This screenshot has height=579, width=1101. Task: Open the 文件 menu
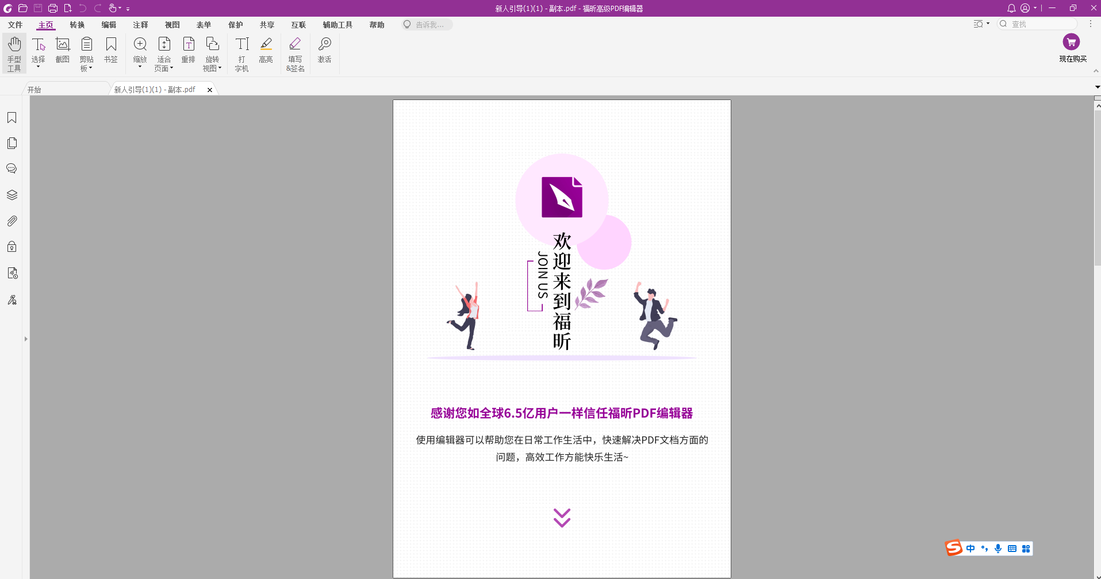tap(15, 25)
